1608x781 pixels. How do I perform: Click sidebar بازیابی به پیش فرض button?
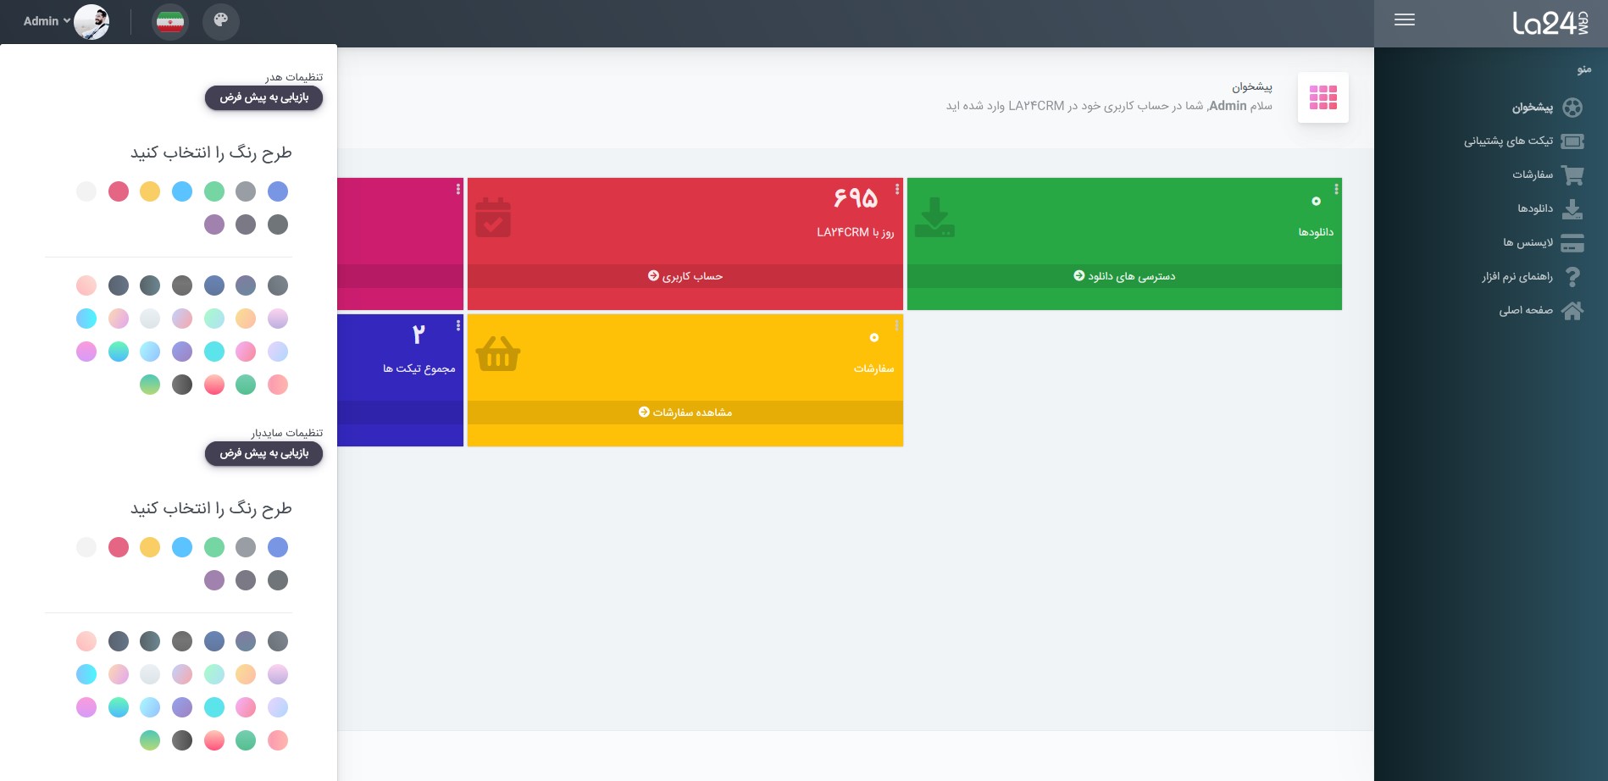coord(263,453)
